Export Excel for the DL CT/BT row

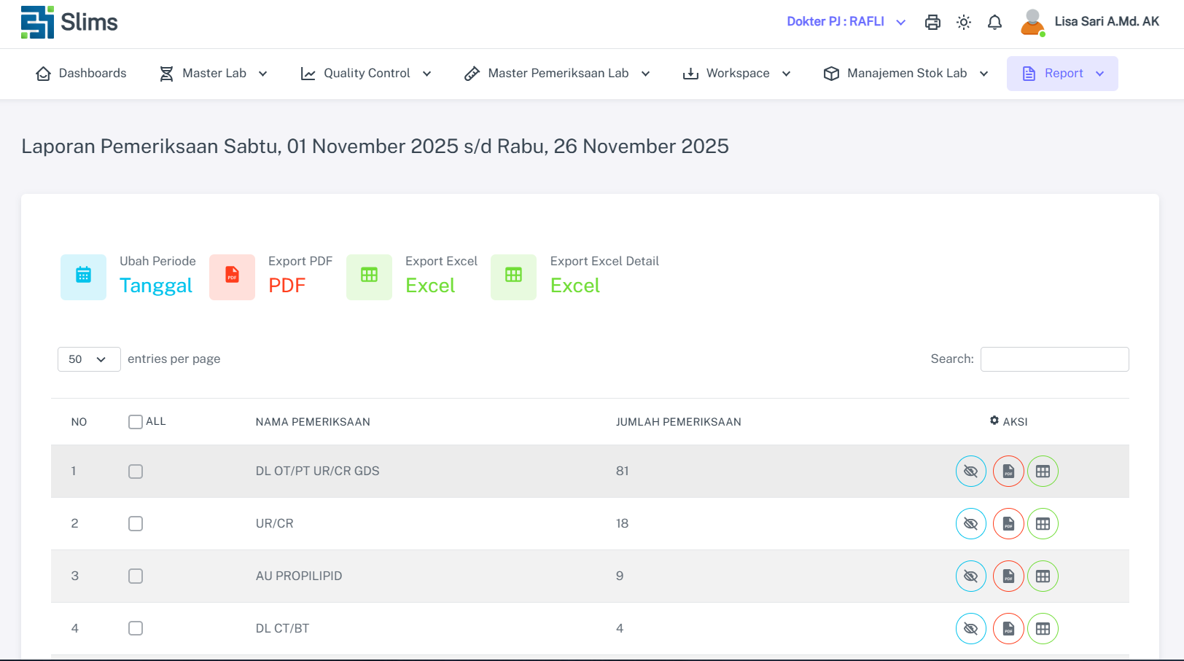(1043, 629)
